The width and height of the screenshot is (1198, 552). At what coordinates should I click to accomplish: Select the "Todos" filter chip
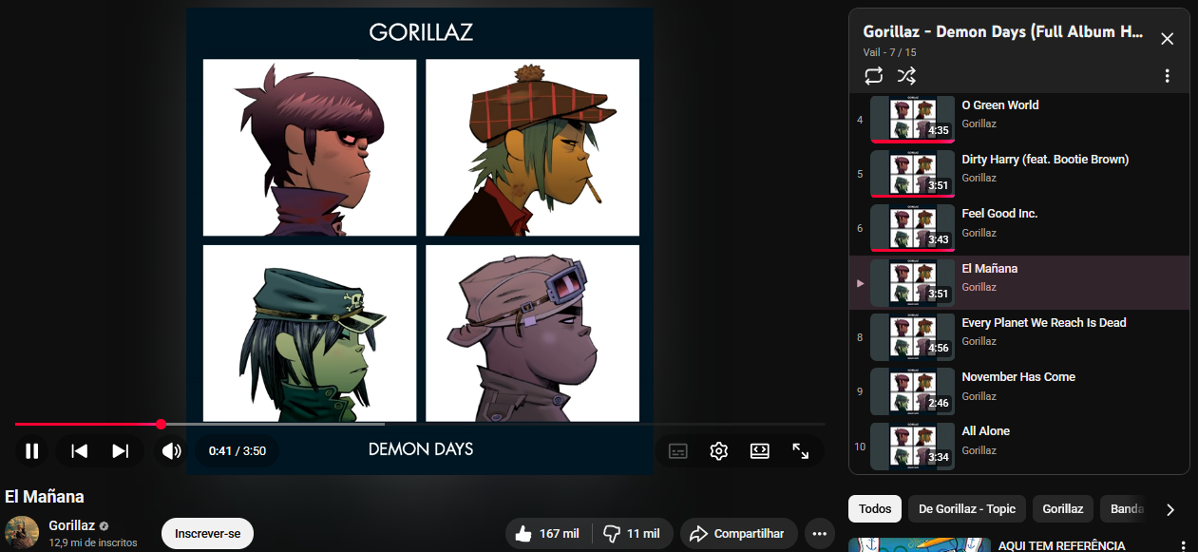(874, 509)
